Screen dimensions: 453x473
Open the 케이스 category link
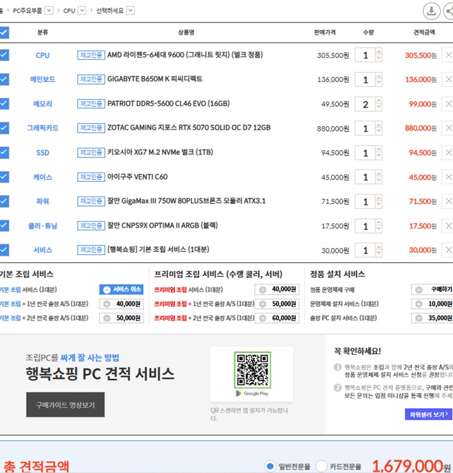pyautogui.click(x=42, y=177)
